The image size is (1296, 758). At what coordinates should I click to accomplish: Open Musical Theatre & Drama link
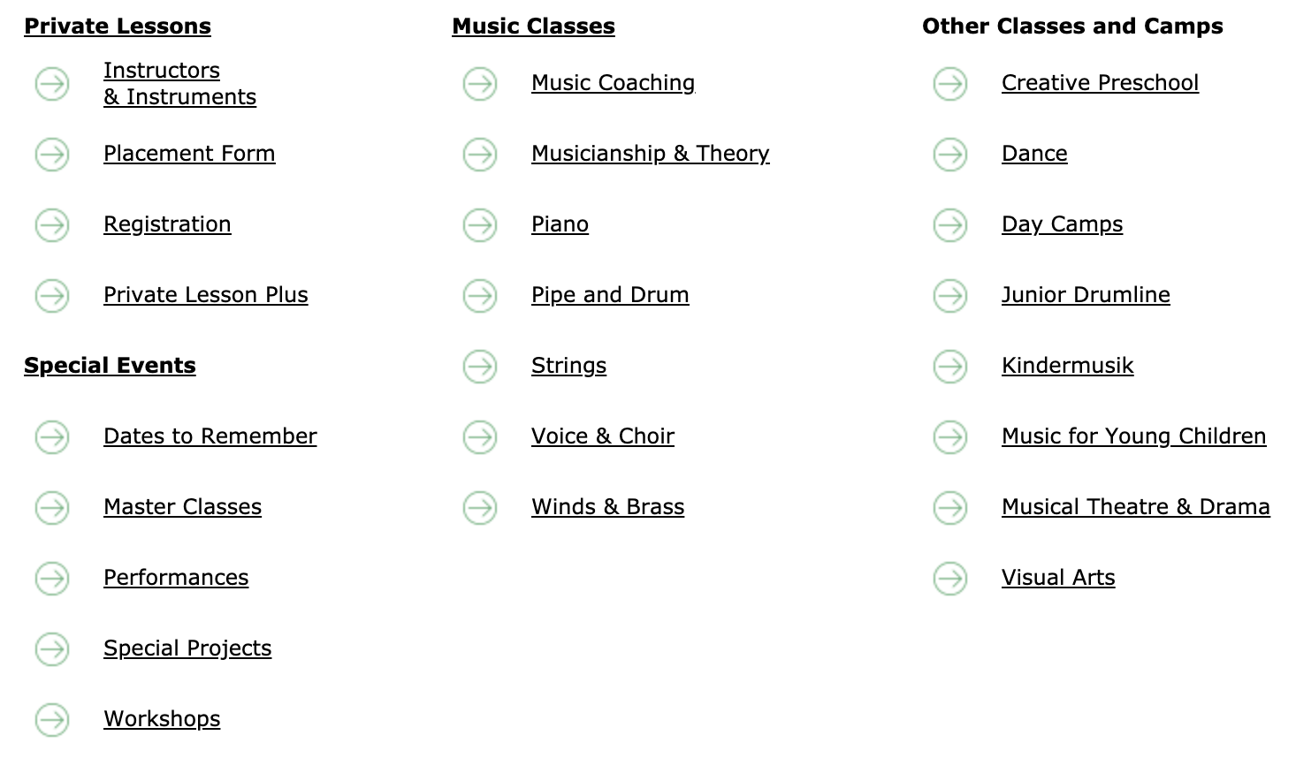click(1136, 507)
